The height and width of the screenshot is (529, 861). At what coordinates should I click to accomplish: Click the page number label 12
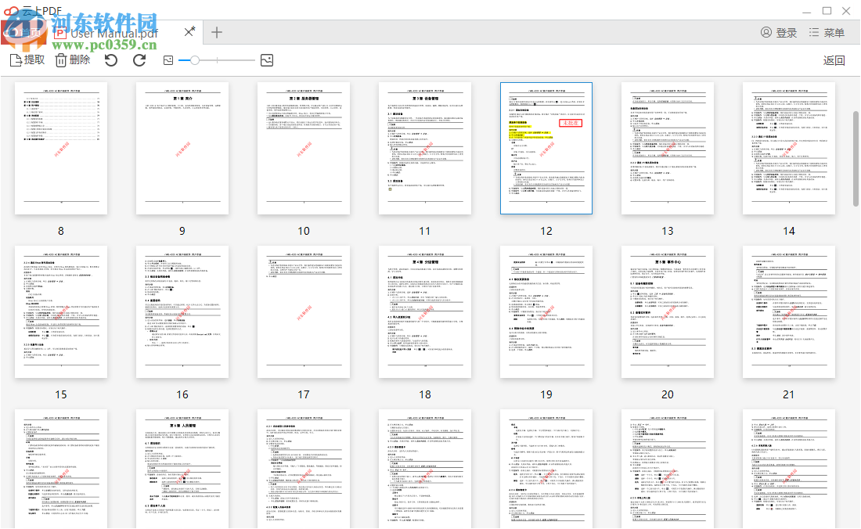tap(546, 231)
